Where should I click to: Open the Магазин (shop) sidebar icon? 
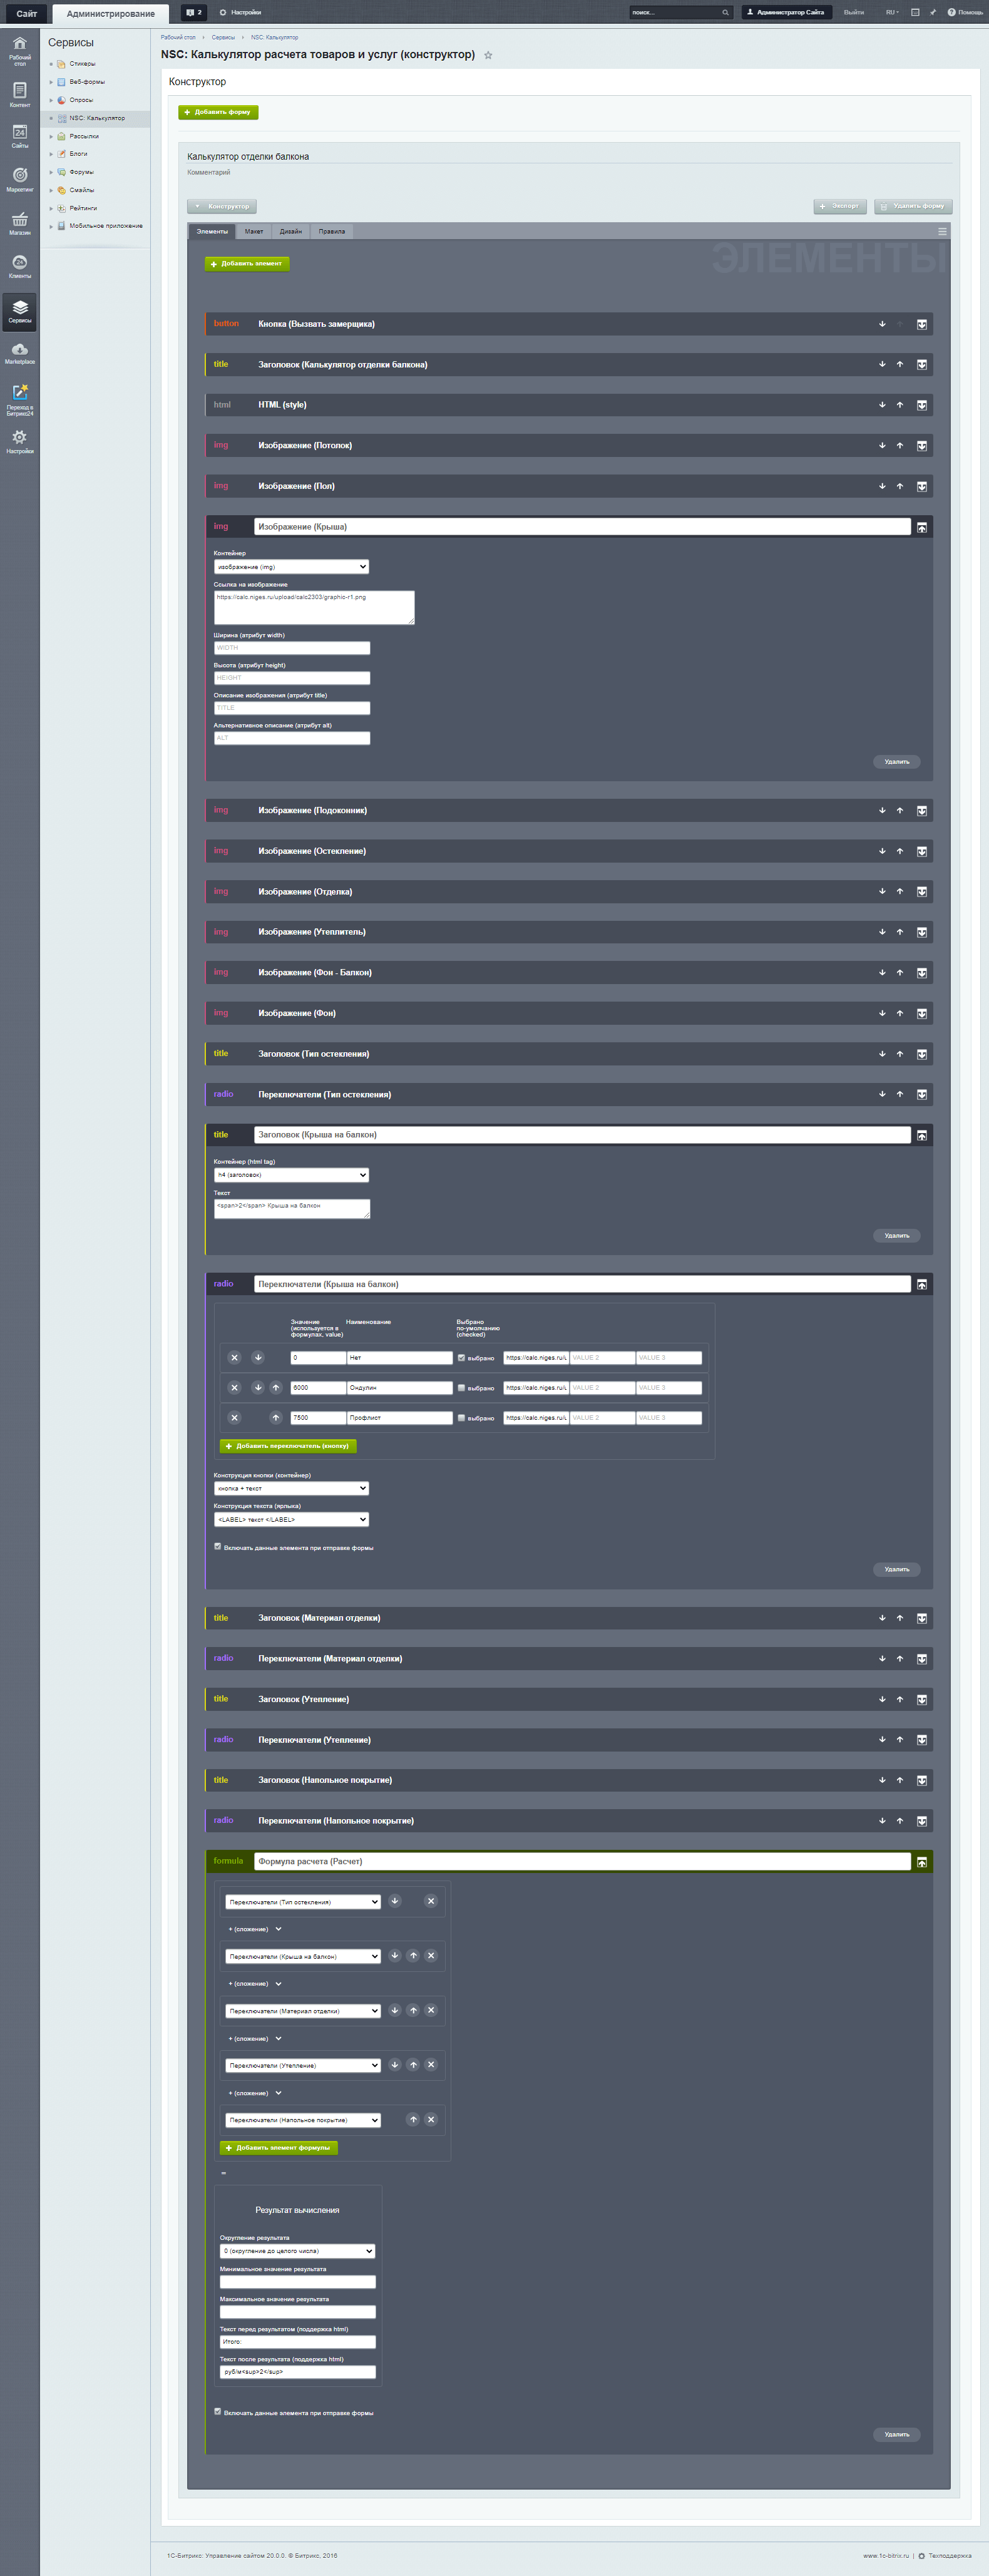19,222
